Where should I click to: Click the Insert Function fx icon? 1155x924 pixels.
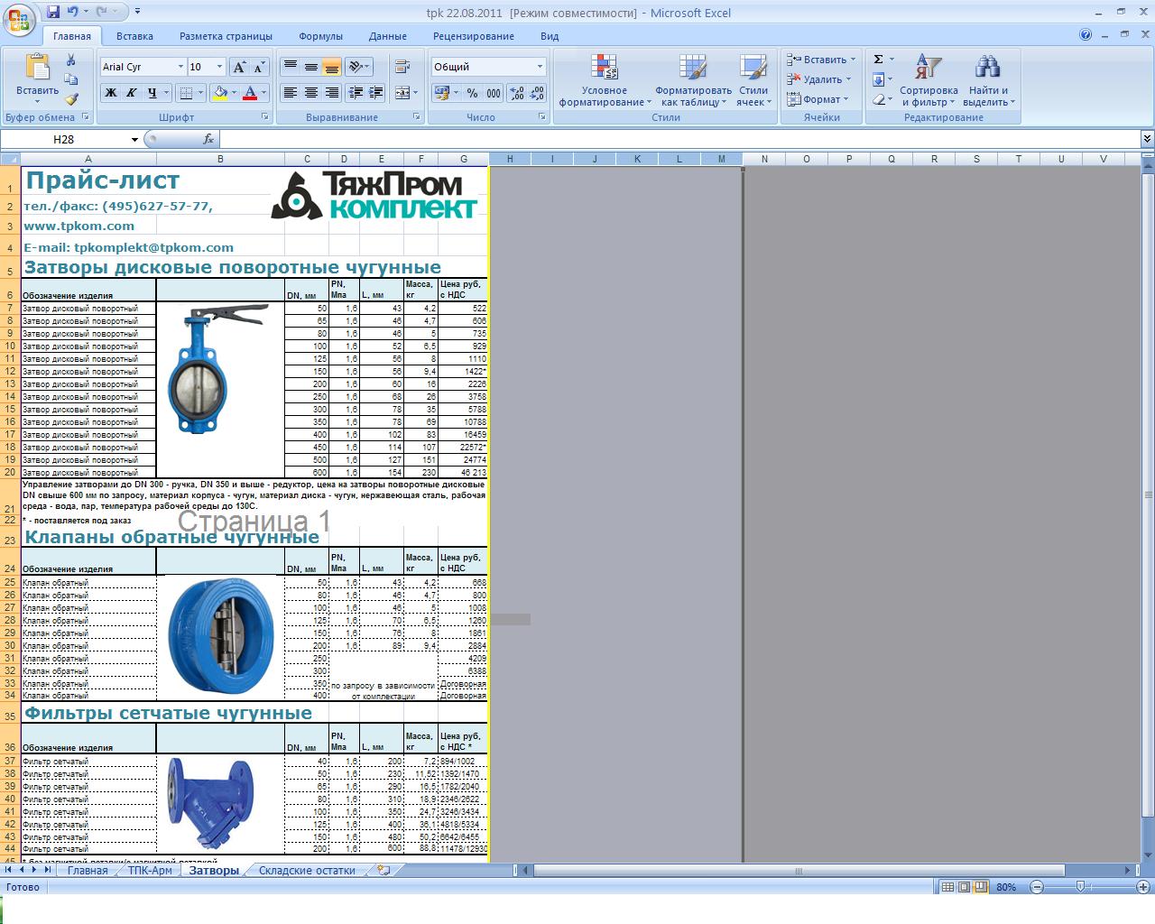coord(208,139)
